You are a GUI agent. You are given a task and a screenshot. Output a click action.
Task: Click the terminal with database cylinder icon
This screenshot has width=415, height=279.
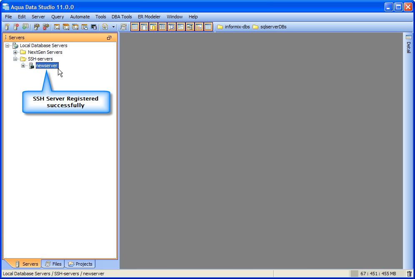[94, 27]
